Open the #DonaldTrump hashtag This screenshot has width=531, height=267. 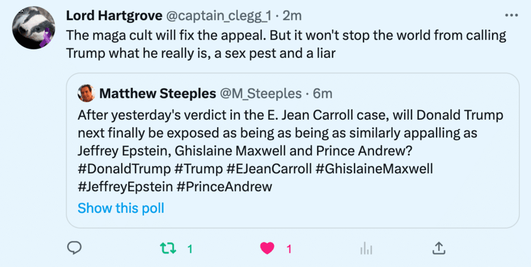point(123,169)
